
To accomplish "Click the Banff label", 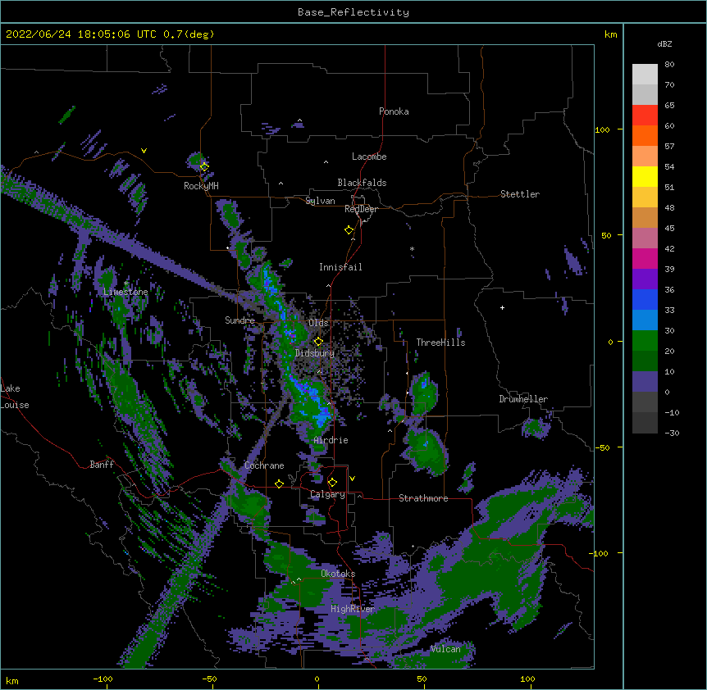I will pyautogui.click(x=102, y=465).
